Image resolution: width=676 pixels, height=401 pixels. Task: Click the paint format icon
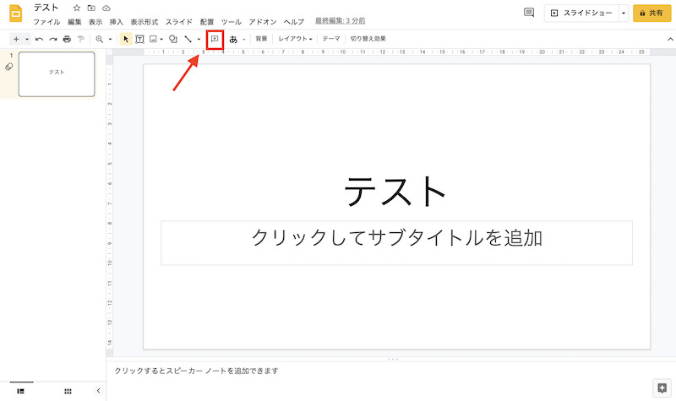[81, 39]
